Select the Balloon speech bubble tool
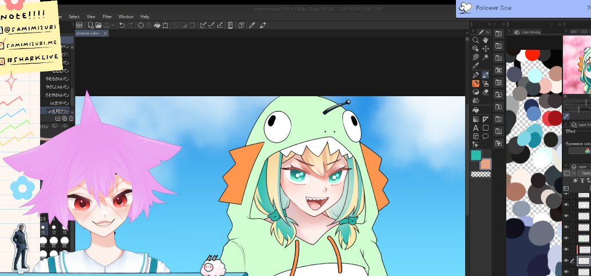Screen dimensions: 591x276 [486, 136]
